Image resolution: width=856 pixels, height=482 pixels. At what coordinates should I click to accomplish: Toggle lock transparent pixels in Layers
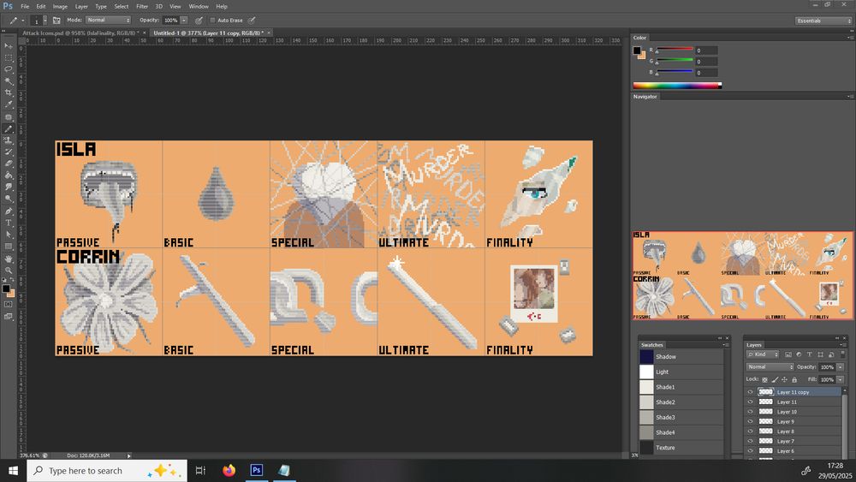pos(764,379)
